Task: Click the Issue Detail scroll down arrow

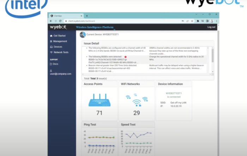Action: tap(212, 72)
